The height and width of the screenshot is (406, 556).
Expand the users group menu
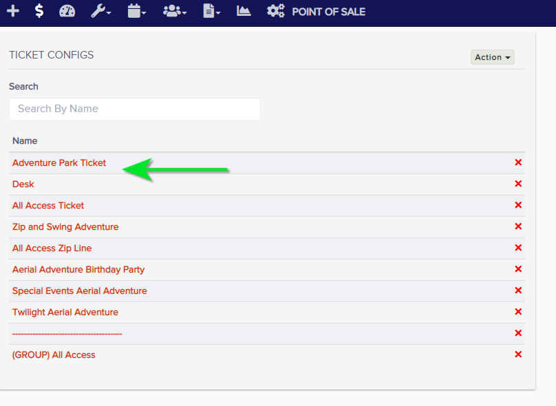[x=175, y=11]
